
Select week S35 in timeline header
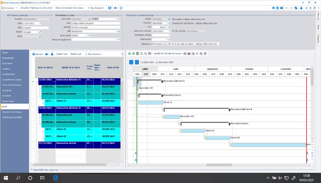point(197,74)
